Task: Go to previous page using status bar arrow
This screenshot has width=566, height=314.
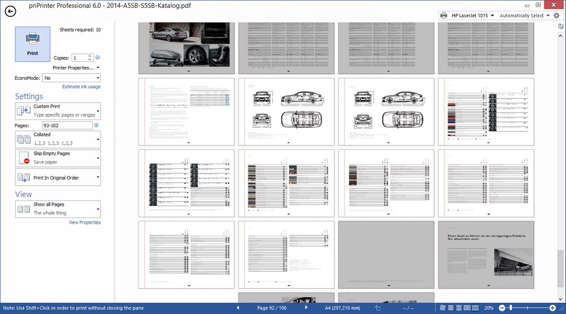Action: tap(237, 308)
